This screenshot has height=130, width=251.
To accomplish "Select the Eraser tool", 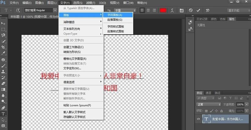I will (x=3, y=84).
